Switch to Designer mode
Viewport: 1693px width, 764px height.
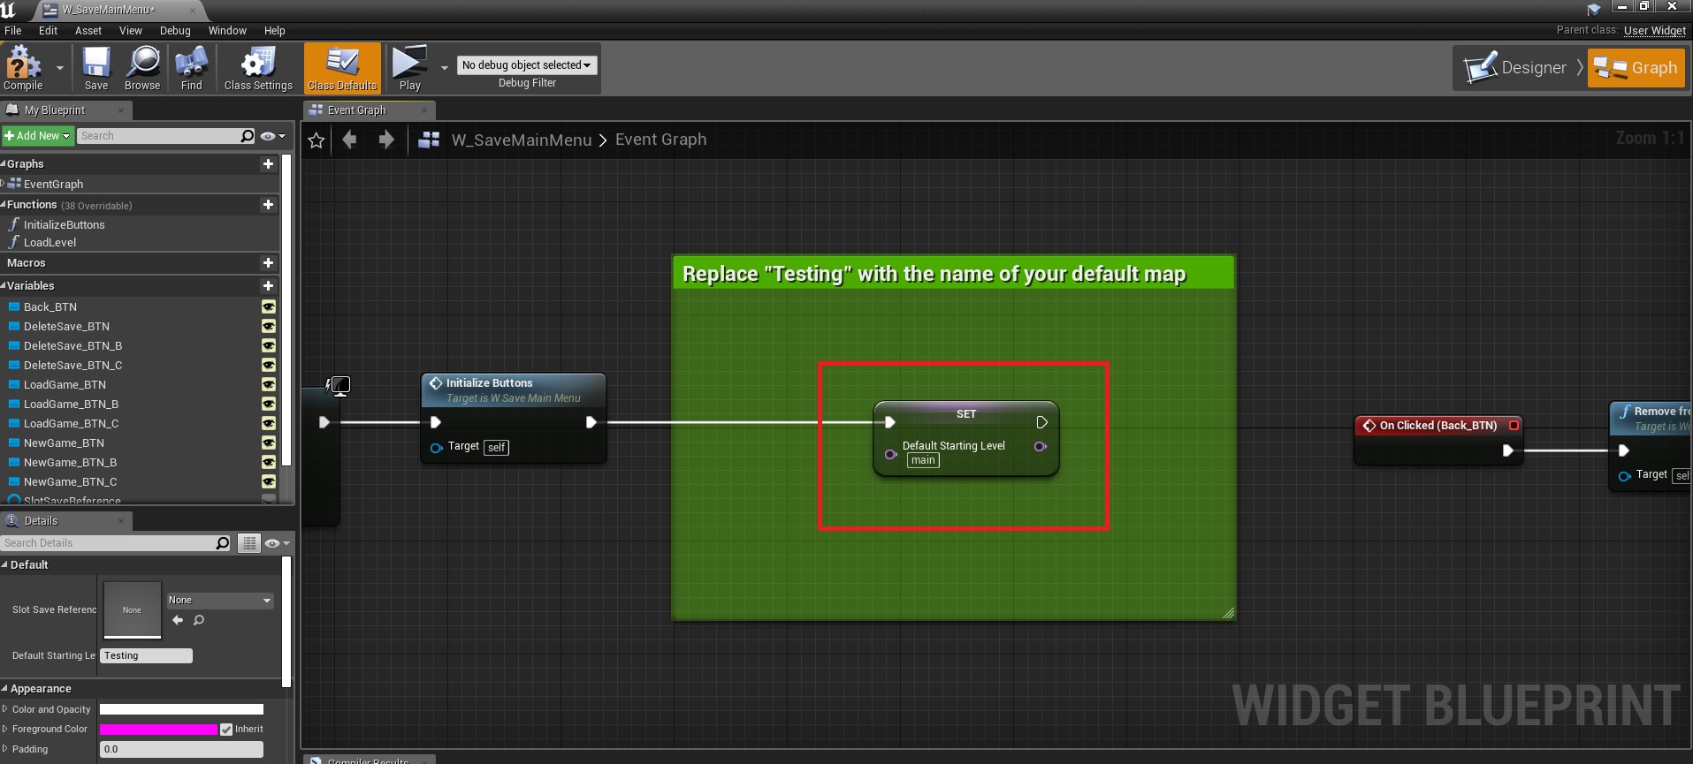coord(1516,68)
